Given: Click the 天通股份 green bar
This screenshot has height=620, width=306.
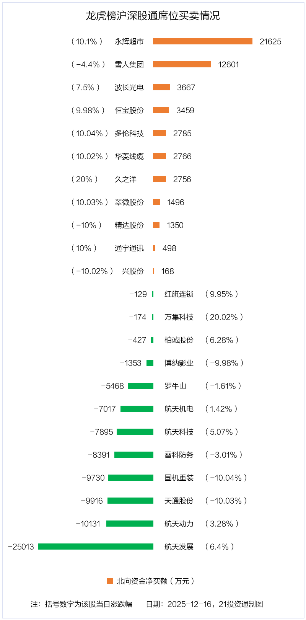Looking at the screenshot, I should (x=130, y=501).
